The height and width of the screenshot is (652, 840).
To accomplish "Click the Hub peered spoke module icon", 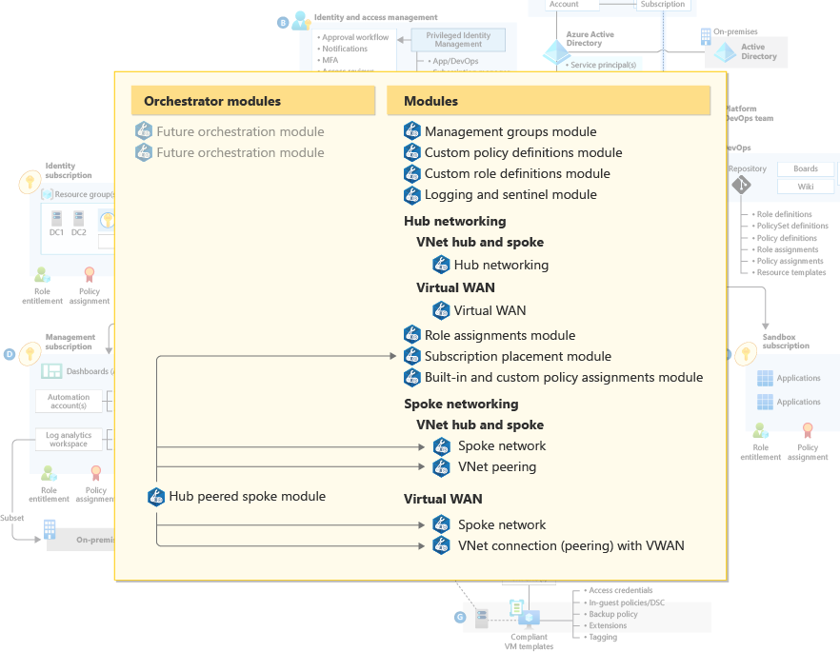I will pos(155,496).
